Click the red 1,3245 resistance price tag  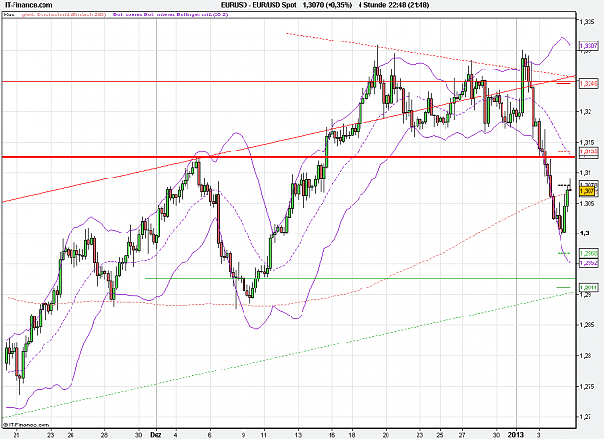[x=589, y=83]
